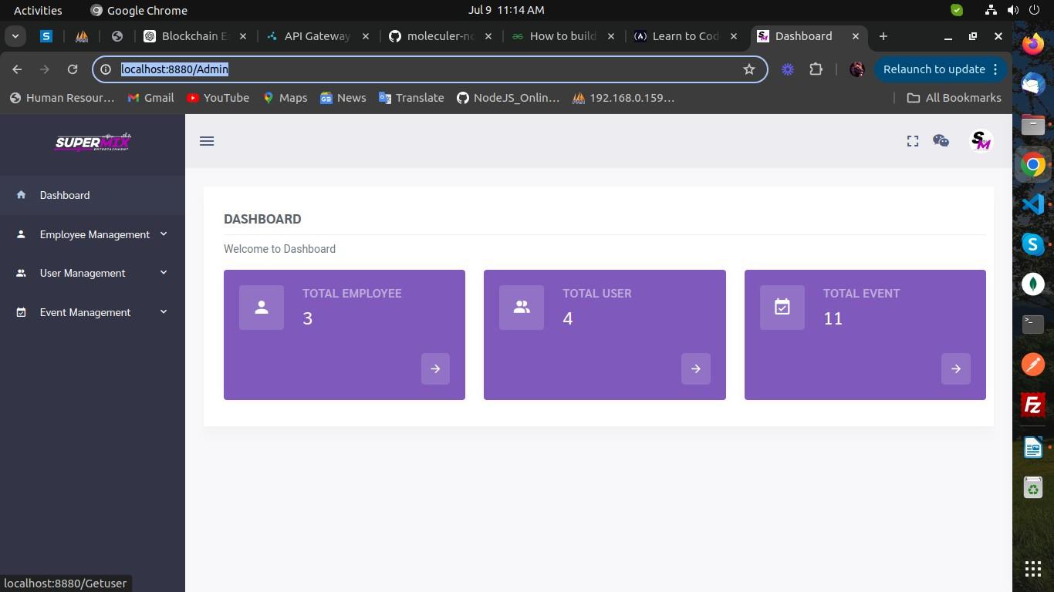Select Dashboard in the sidebar
The width and height of the screenshot is (1054, 592).
65,195
